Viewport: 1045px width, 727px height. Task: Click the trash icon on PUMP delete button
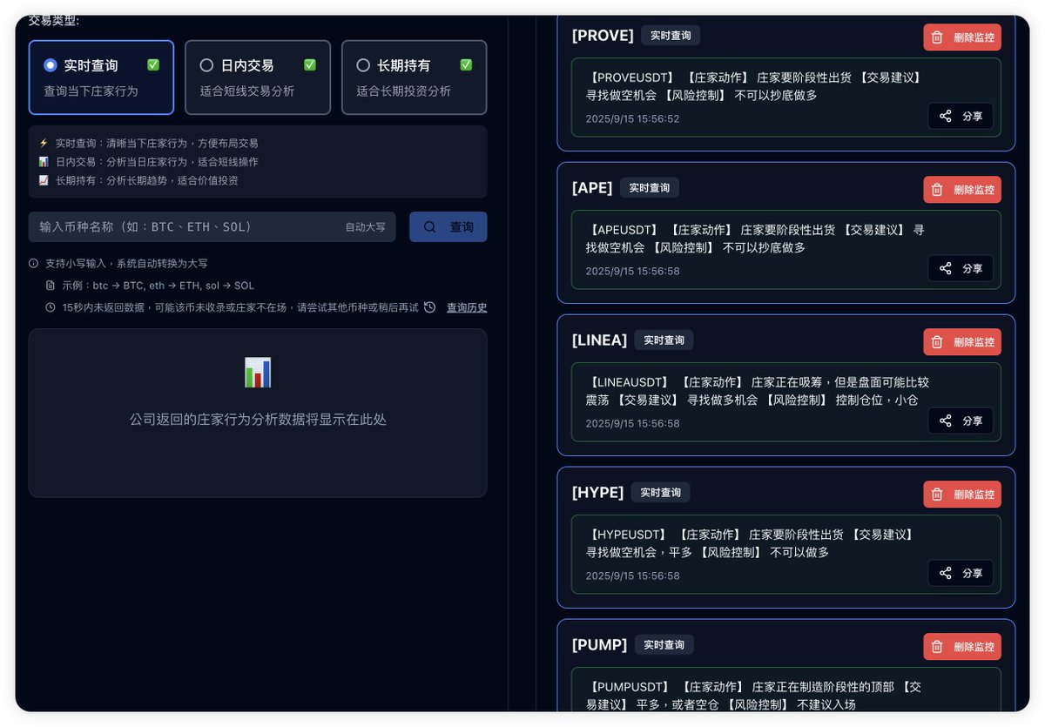tap(937, 646)
